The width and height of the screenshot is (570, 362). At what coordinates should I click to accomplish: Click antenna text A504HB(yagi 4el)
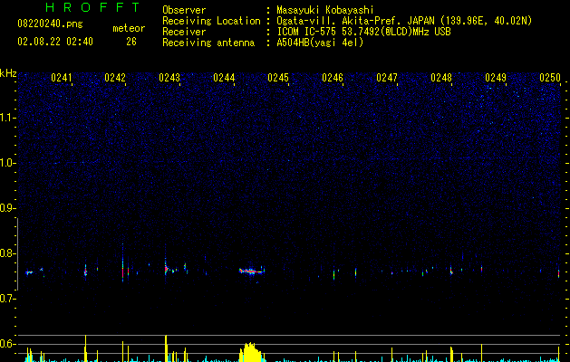320,43
